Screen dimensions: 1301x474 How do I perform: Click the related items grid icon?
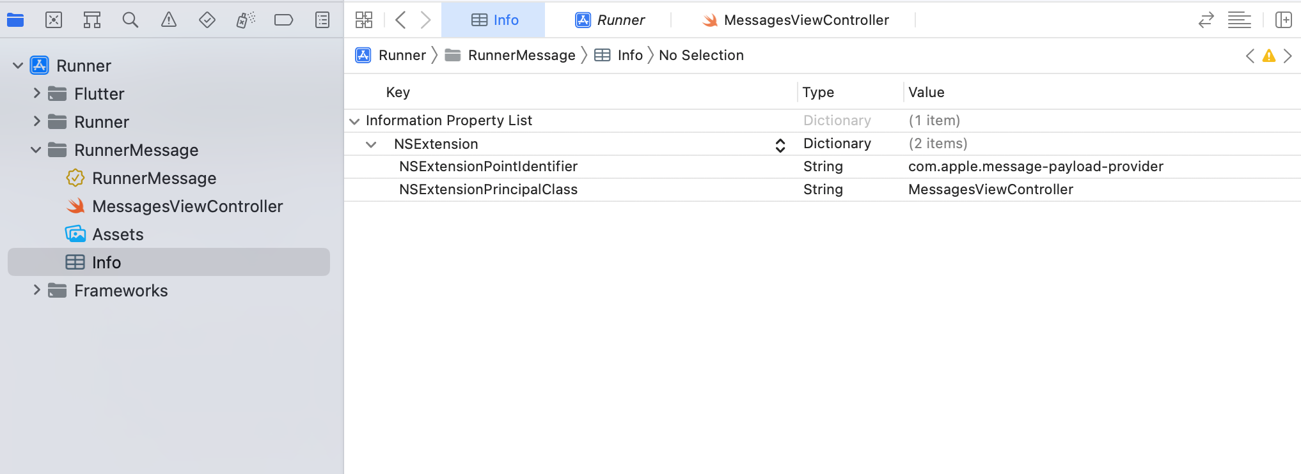[364, 20]
